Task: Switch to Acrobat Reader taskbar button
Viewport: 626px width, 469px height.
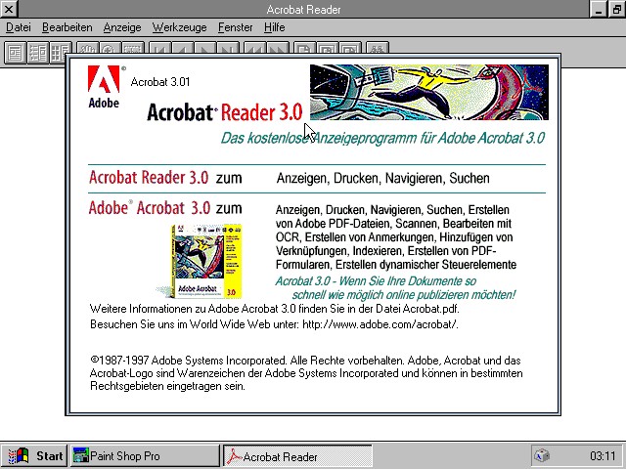Action: click(297, 456)
